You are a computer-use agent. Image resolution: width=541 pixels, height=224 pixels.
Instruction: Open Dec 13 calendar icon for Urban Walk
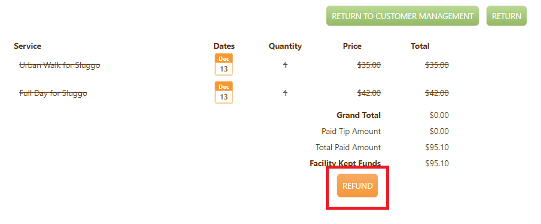pyautogui.click(x=224, y=64)
